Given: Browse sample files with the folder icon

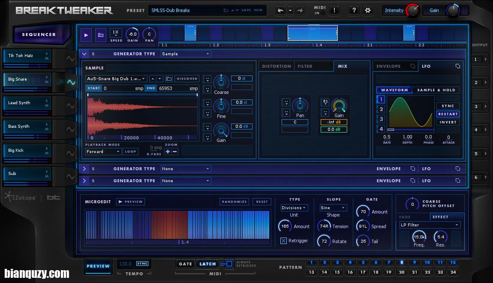Looking at the screenshot, I should tap(169, 78).
